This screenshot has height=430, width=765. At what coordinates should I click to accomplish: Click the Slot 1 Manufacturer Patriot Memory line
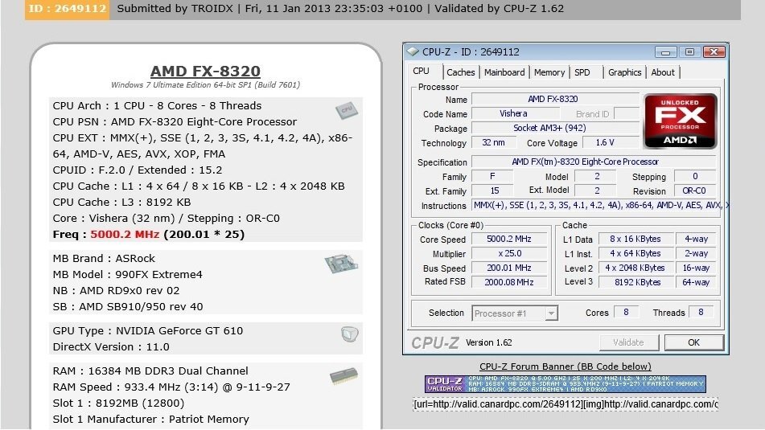click(150, 420)
